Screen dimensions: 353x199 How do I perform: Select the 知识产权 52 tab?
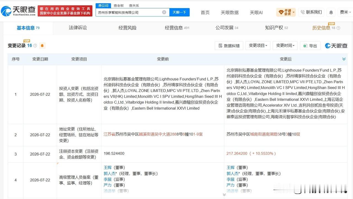(x=276, y=28)
